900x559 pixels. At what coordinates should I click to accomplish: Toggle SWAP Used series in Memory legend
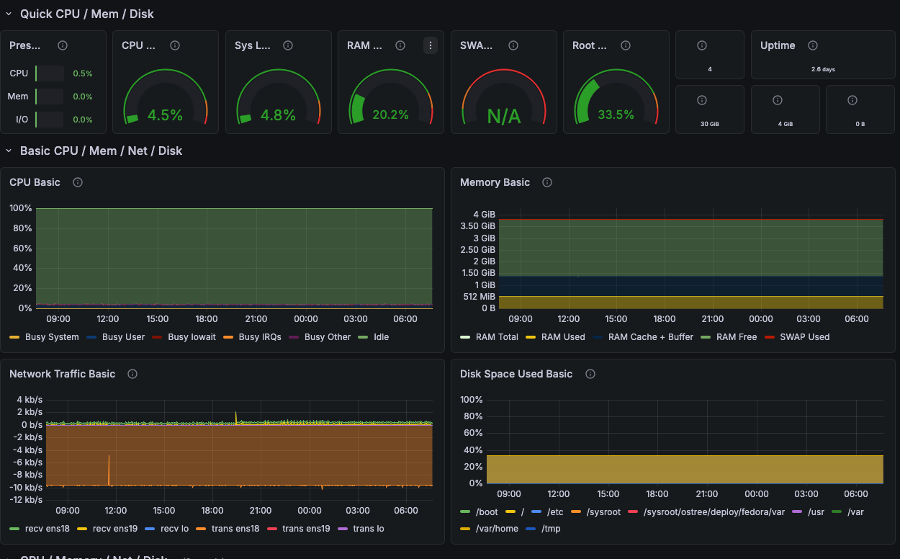click(x=804, y=337)
